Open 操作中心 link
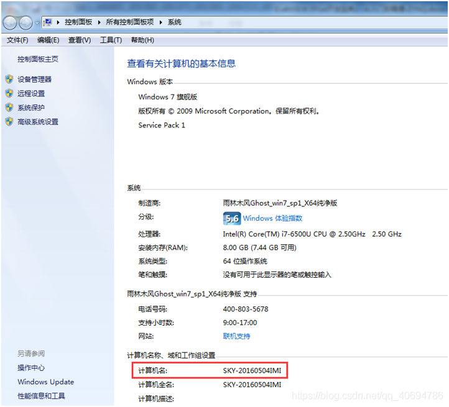449x407 pixels. (31, 367)
